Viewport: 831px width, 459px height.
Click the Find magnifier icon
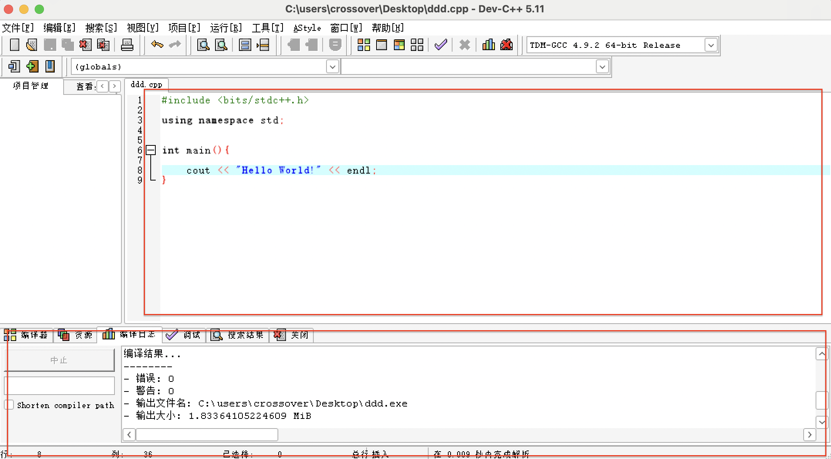click(x=203, y=45)
